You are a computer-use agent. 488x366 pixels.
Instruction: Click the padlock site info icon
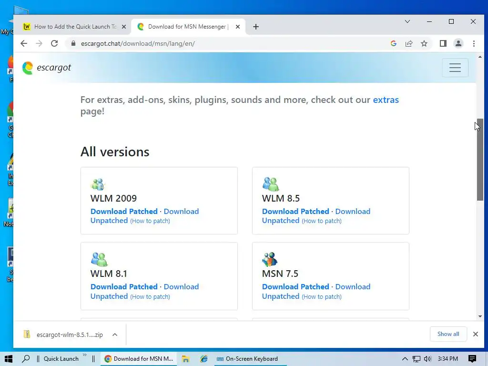coord(73,43)
